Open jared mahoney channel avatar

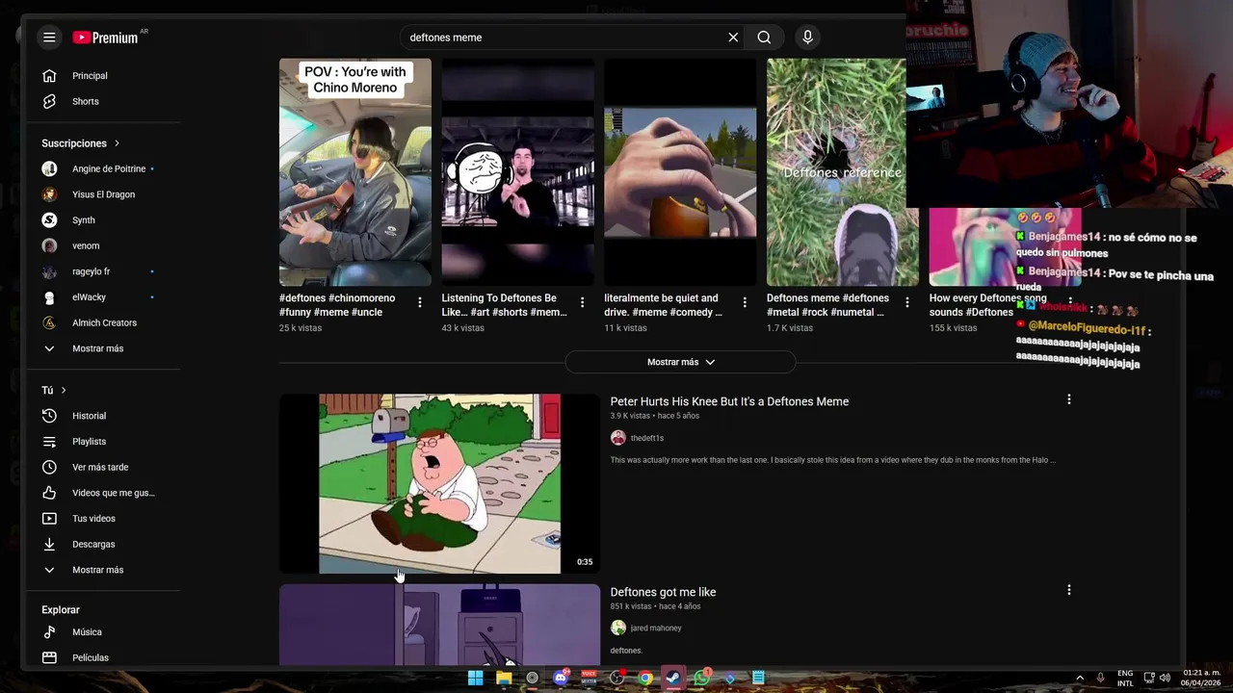point(618,628)
